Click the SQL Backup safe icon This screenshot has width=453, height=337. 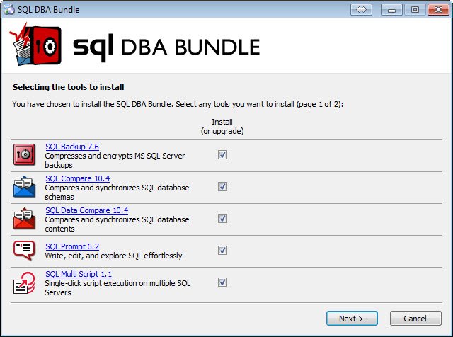coord(24,155)
